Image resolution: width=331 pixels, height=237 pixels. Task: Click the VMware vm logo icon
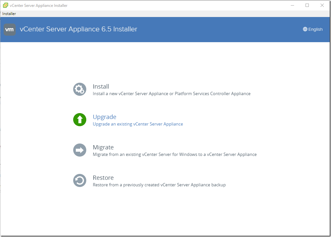click(10, 29)
